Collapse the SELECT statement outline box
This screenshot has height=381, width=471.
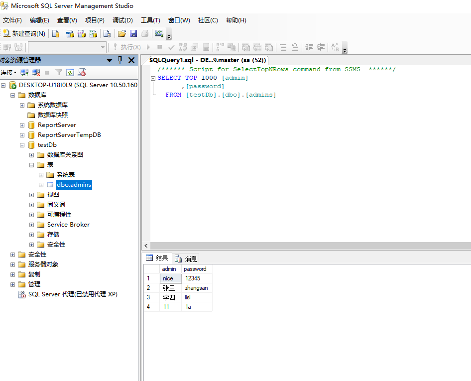tap(153, 78)
